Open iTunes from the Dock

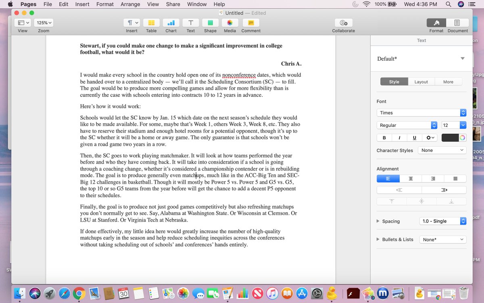click(272, 293)
